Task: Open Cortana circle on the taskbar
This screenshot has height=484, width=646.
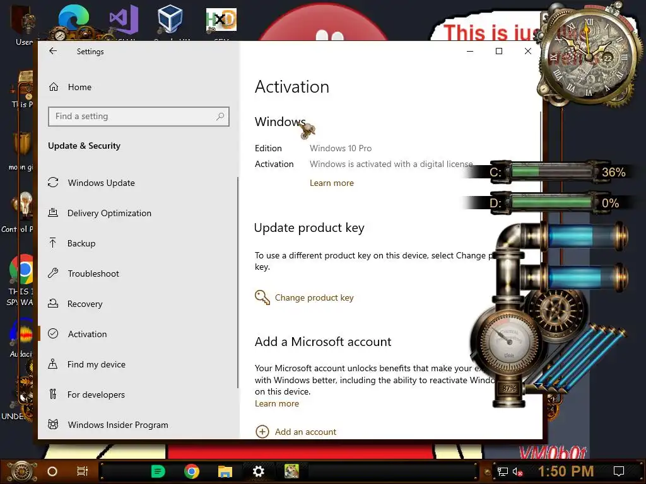Action: point(52,471)
